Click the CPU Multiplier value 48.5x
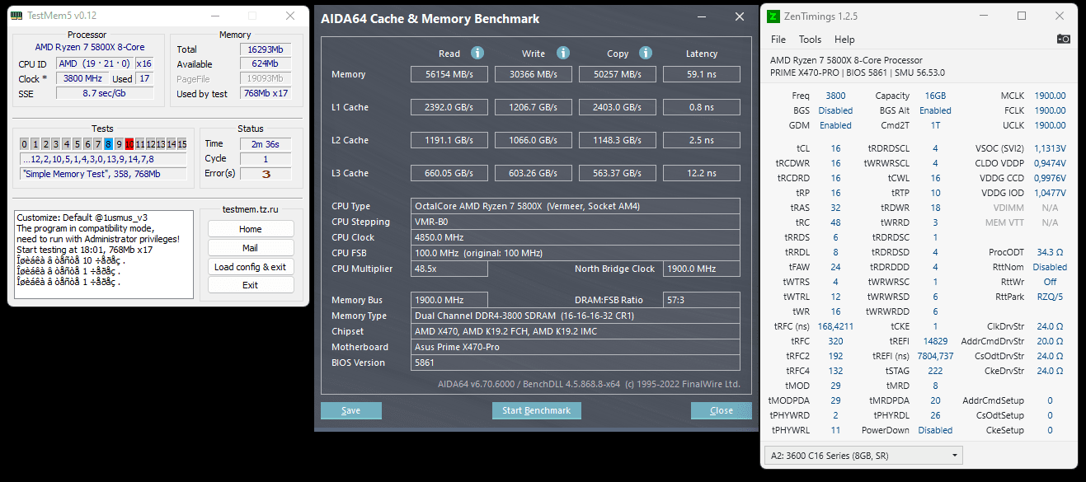The height and width of the screenshot is (482, 1086). pos(449,269)
